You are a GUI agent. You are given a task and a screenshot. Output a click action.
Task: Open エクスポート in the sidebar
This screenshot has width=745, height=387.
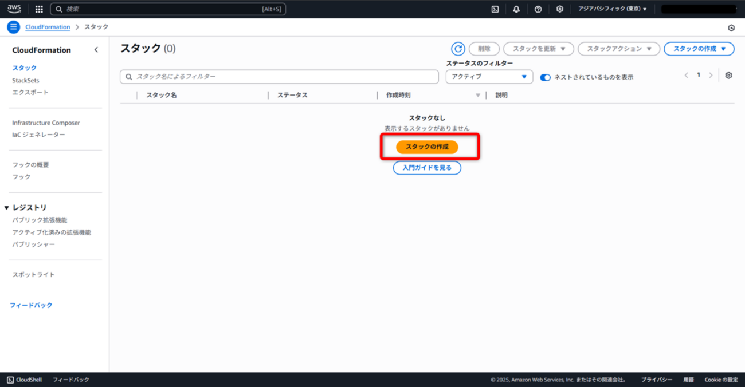[x=30, y=92]
